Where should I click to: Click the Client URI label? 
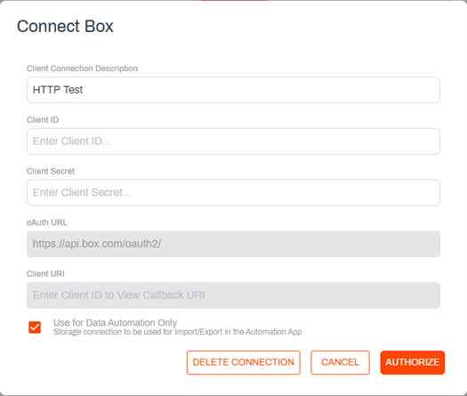coord(45,273)
